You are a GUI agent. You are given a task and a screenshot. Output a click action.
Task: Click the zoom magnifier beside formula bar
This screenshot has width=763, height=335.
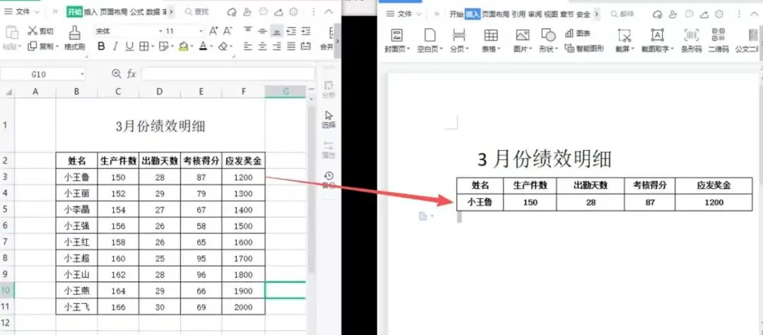click(116, 74)
